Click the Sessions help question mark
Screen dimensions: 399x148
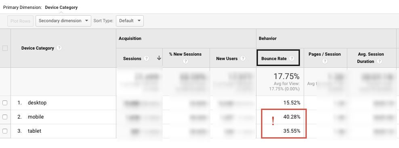tap(146, 58)
